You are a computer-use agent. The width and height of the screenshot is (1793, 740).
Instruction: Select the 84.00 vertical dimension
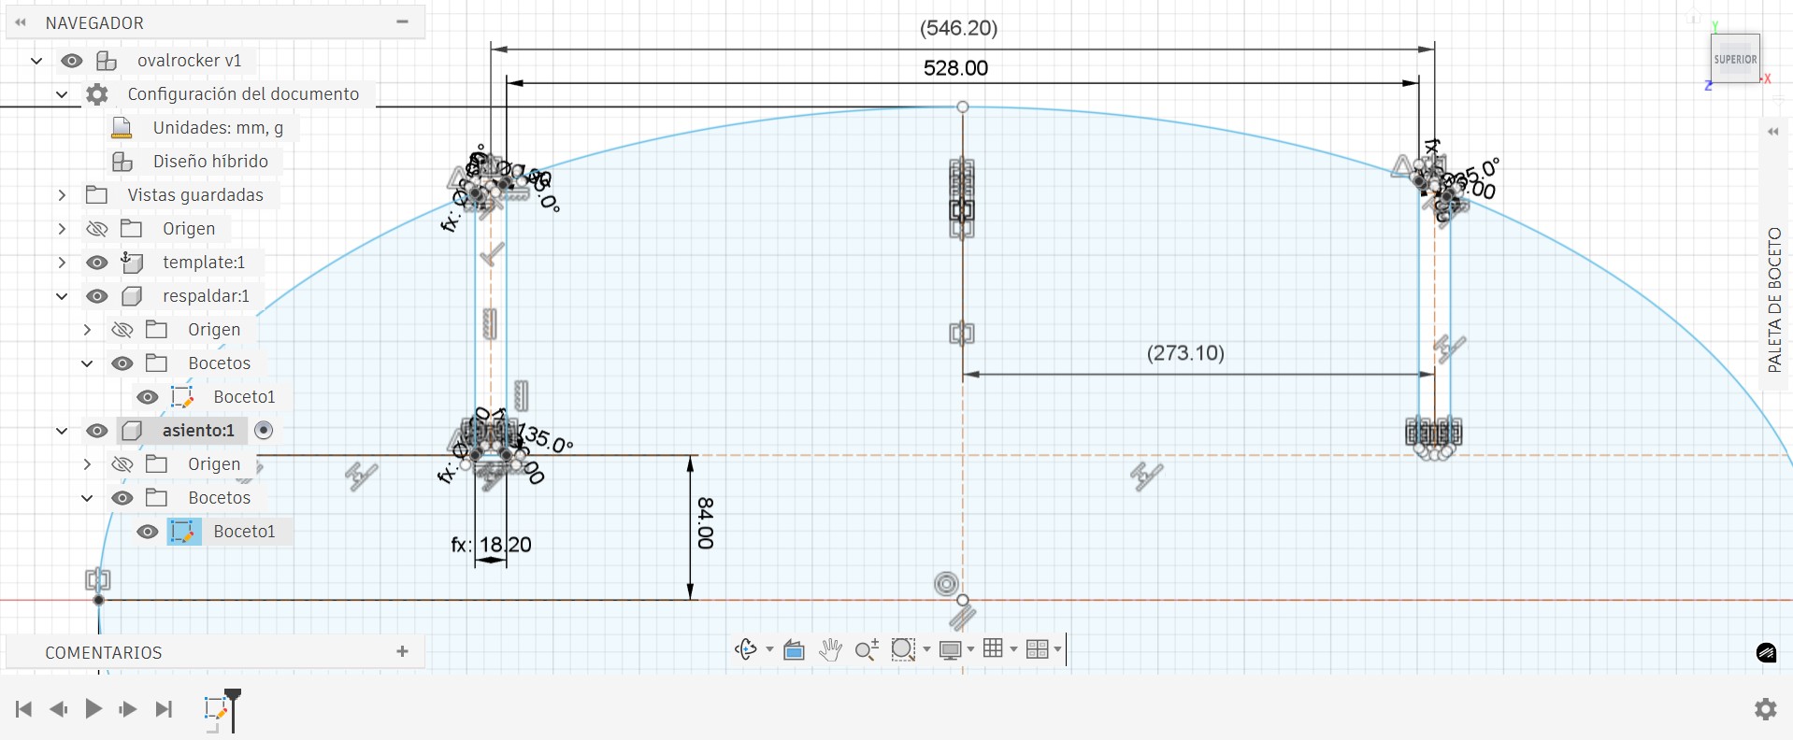[706, 523]
